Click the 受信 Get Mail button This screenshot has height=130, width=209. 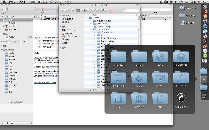click(x=5, y=10)
